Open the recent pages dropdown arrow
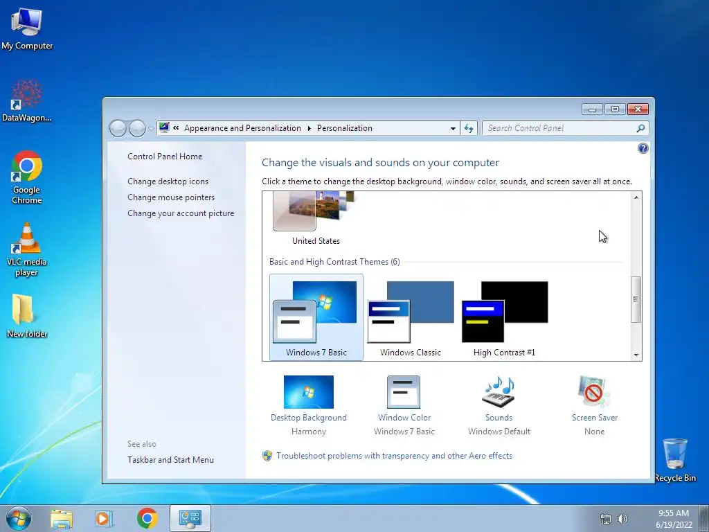Image resolution: width=709 pixels, height=532 pixels. [x=151, y=129]
